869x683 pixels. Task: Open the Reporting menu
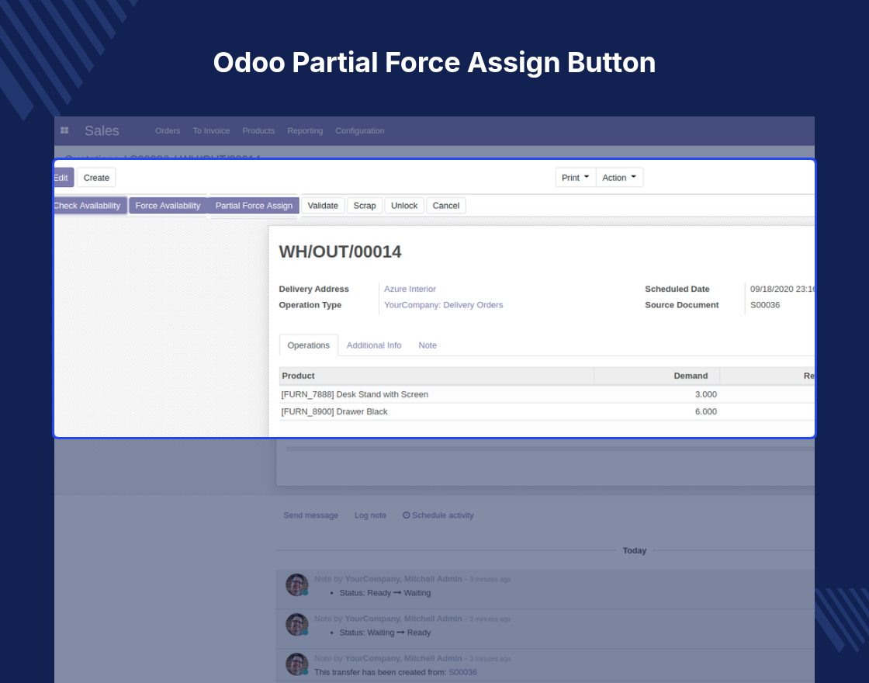click(305, 131)
